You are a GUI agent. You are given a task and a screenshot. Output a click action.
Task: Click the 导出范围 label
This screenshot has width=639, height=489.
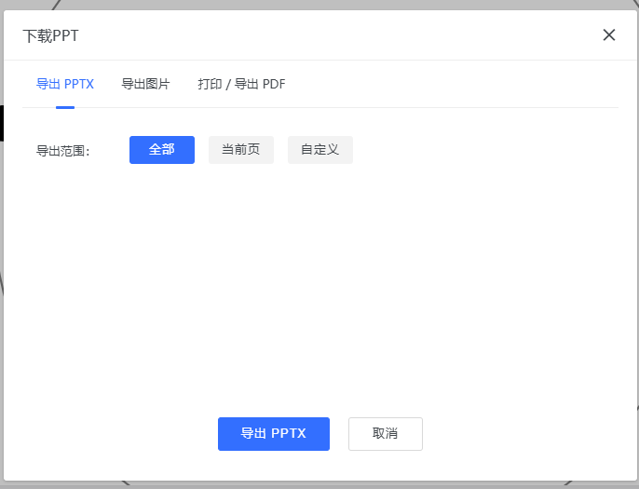click(x=62, y=151)
